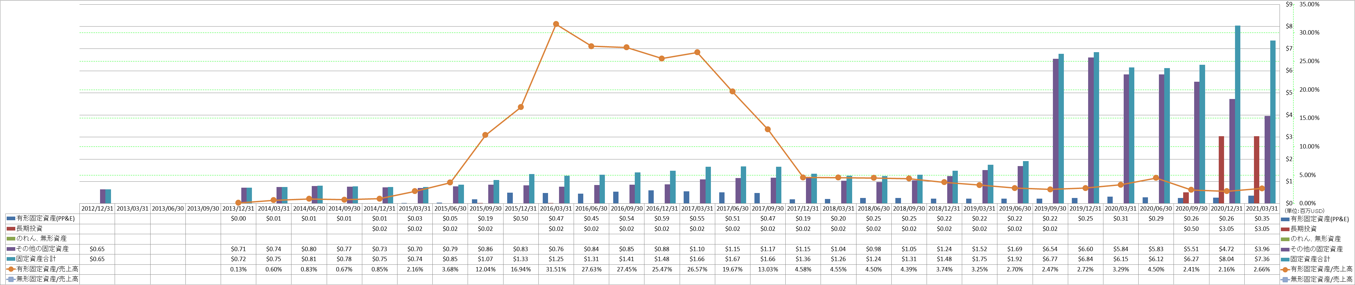
Task: Click the 2017/12/31 column date label
Action: tap(803, 209)
